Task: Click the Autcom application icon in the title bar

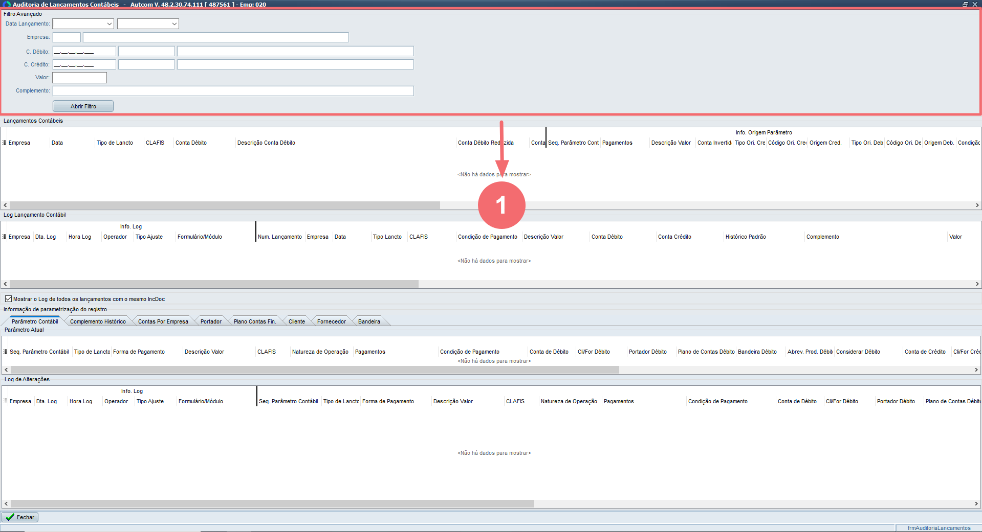Action: pos(6,4)
